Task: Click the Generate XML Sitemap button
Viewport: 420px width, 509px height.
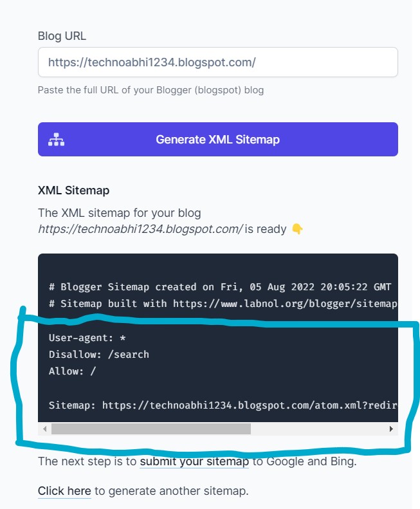Action: click(218, 139)
